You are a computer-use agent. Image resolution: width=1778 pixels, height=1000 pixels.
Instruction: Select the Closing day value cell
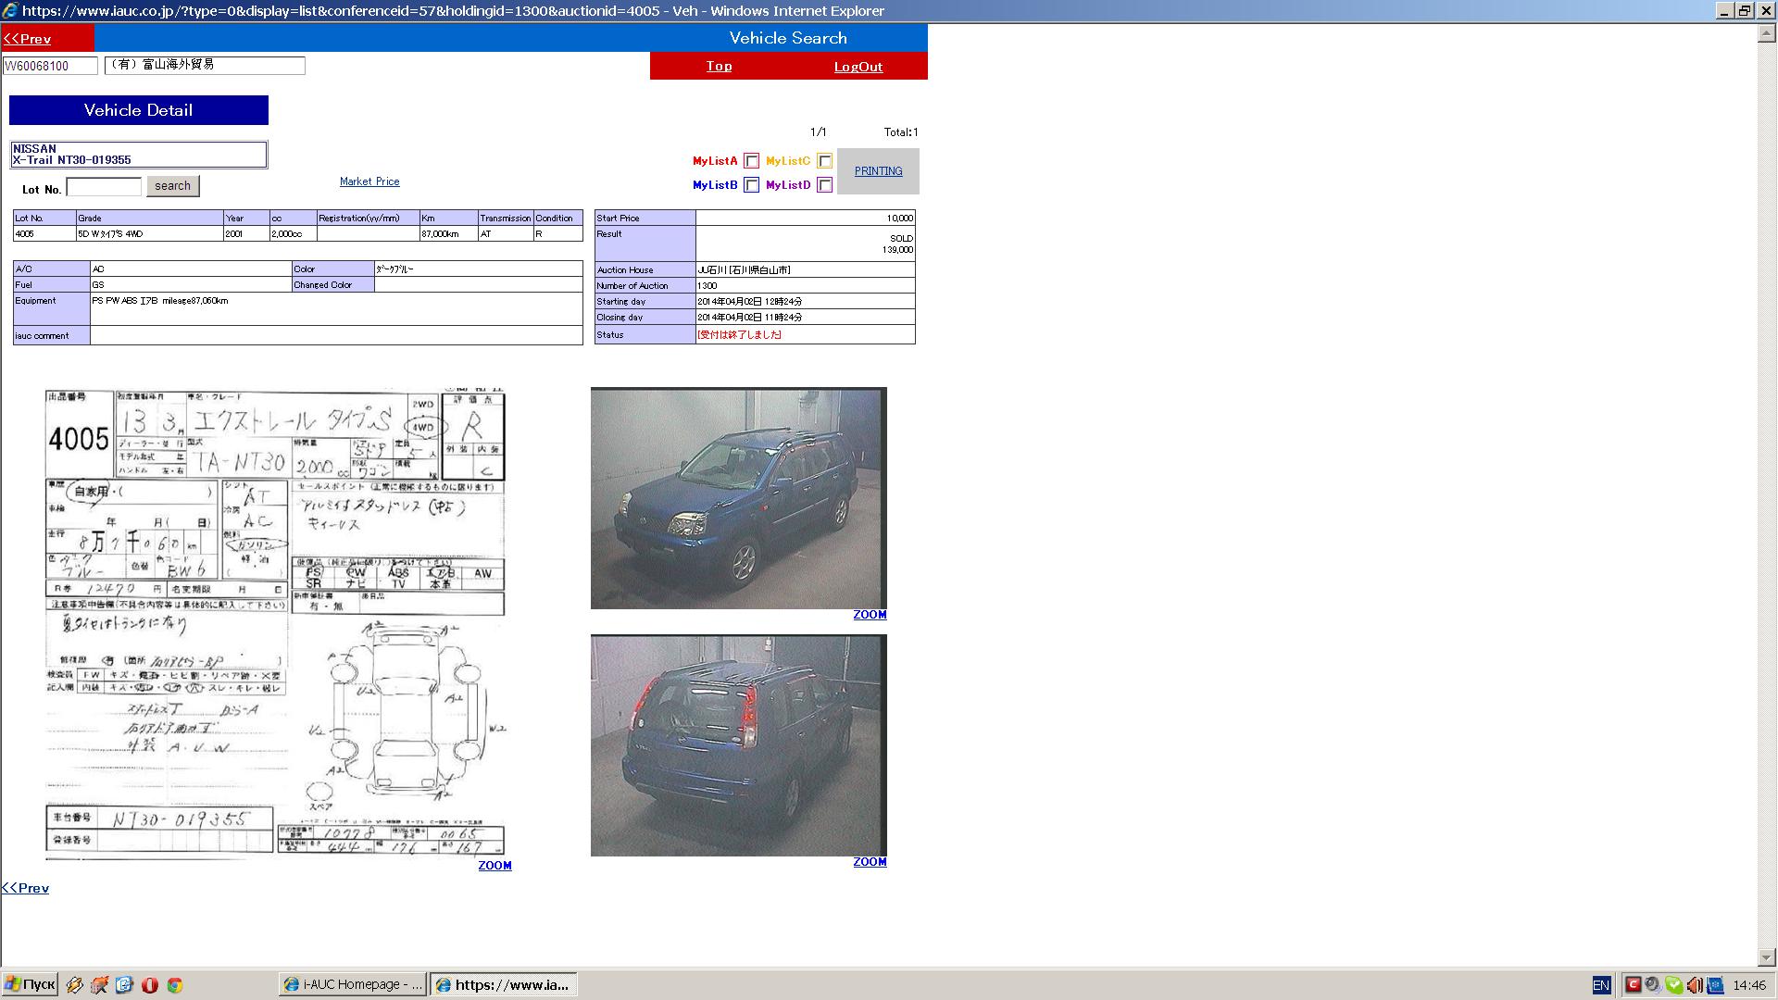pos(805,318)
